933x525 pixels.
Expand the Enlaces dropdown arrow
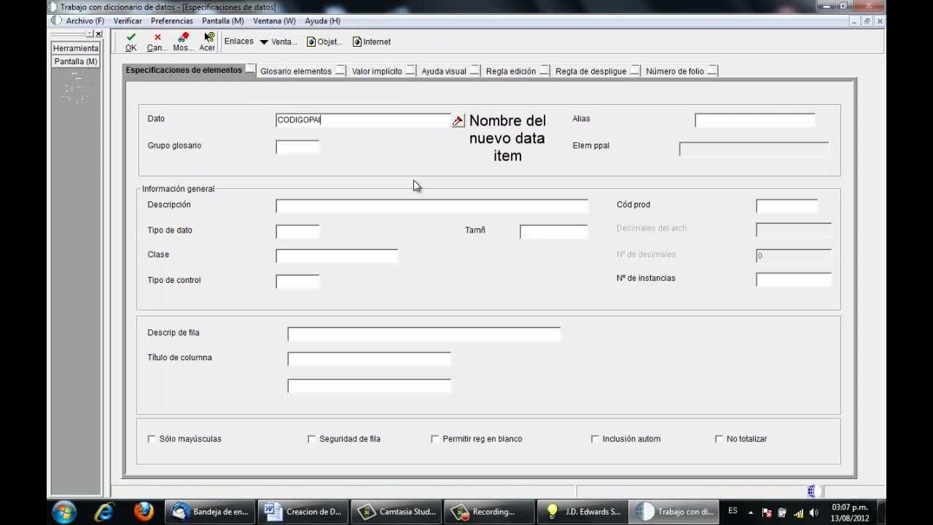(x=264, y=42)
